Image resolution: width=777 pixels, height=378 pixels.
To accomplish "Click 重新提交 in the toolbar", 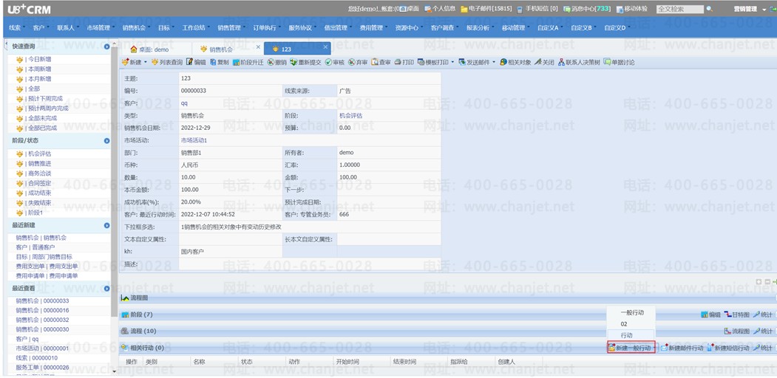I will click(306, 62).
